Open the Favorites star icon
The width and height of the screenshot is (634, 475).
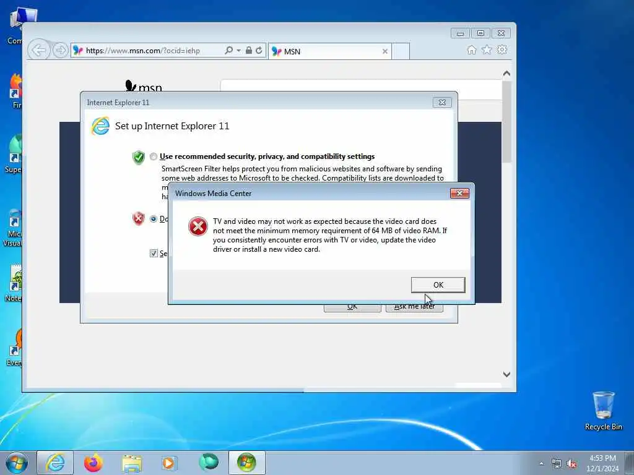487,49
